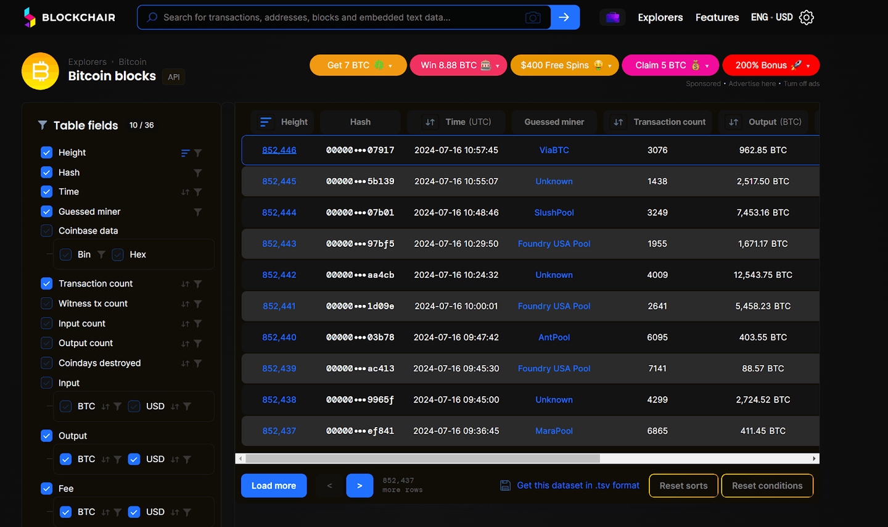Open the Explorers menu

[660, 17]
